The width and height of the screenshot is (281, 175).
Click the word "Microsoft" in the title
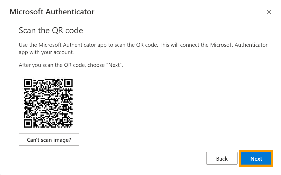coord(26,12)
